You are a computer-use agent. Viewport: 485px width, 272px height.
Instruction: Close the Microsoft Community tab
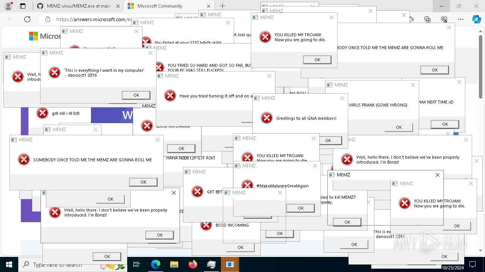coord(208,6)
